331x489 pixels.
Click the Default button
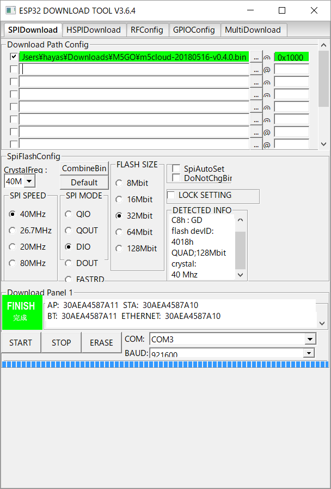coord(84,183)
